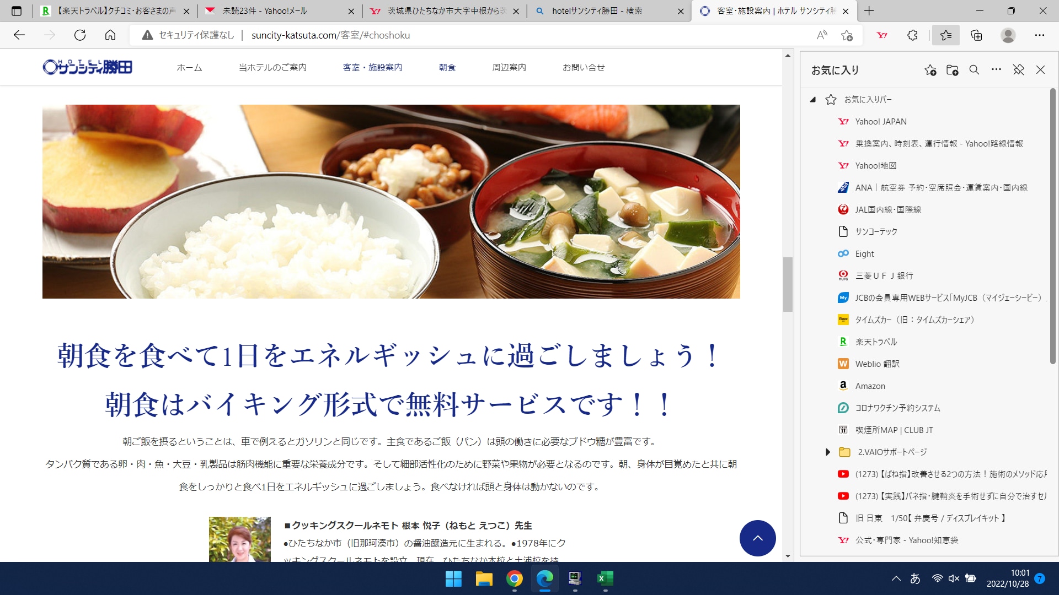Click the ホーム menu link
The width and height of the screenshot is (1059, 595).
189,67
